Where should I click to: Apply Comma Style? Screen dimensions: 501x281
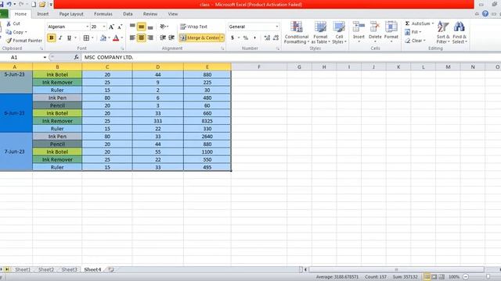coord(254,38)
